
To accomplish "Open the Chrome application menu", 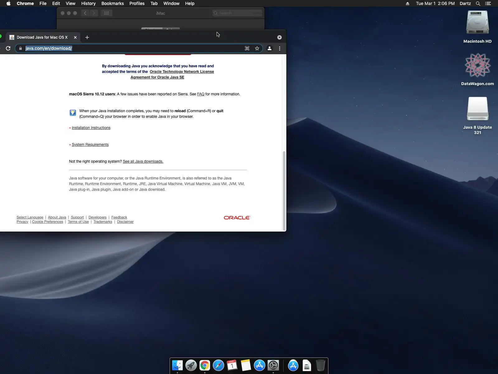I will tap(25, 3).
